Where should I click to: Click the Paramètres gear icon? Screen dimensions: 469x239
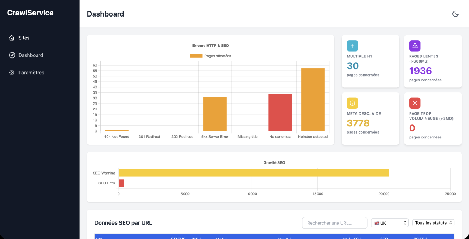tap(12, 73)
